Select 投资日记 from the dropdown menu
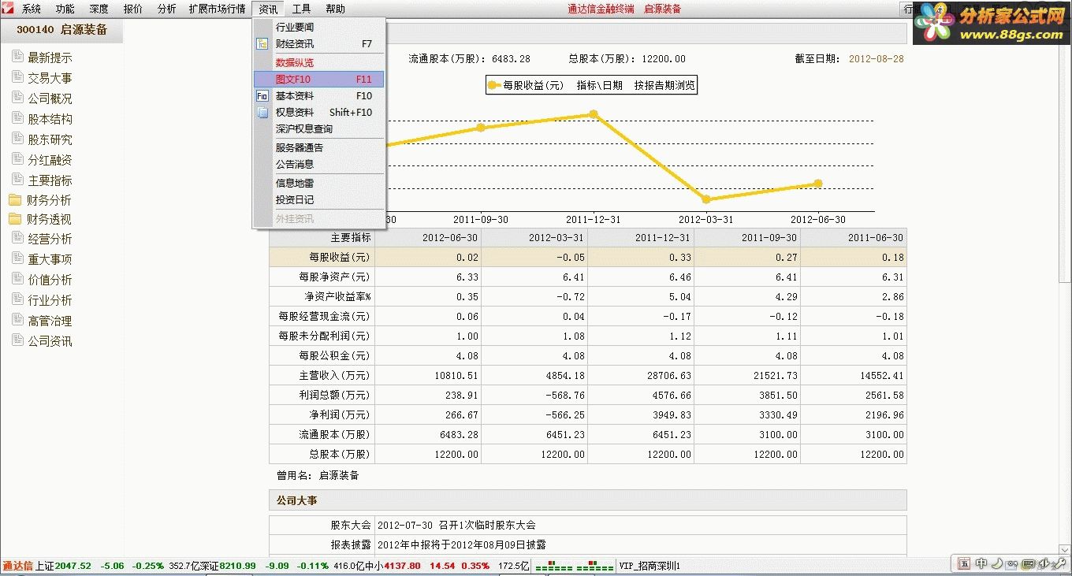The width and height of the screenshot is (1072, 576). coord(318,199)
